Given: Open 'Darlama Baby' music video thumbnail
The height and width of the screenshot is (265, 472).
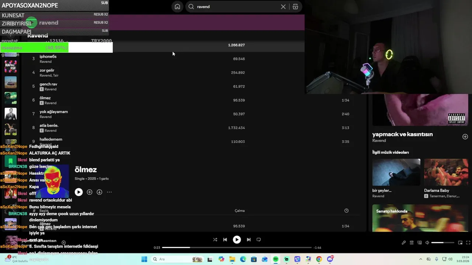Looking at the screenshot, I should (446, 172).
